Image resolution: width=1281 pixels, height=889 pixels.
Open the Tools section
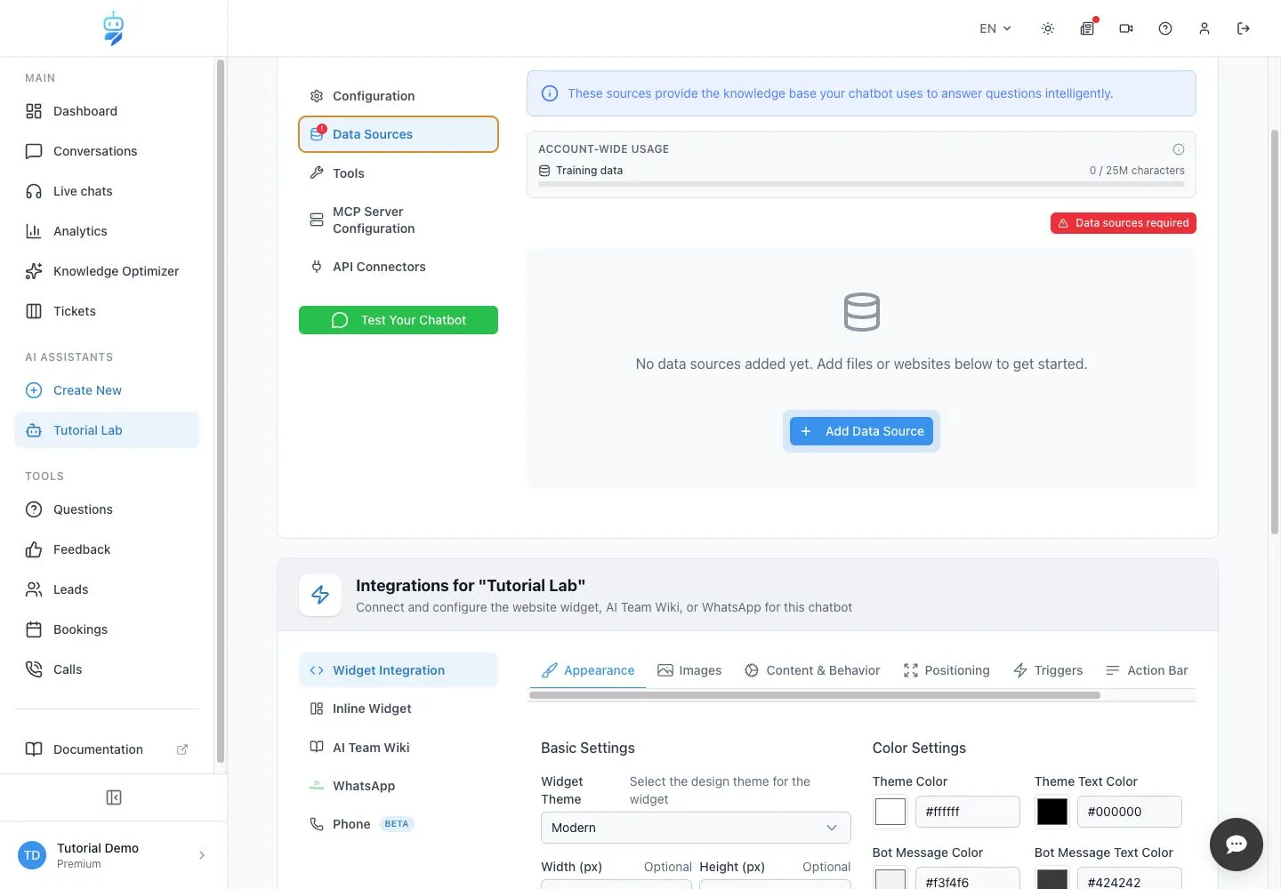click(x=399, y=173)
